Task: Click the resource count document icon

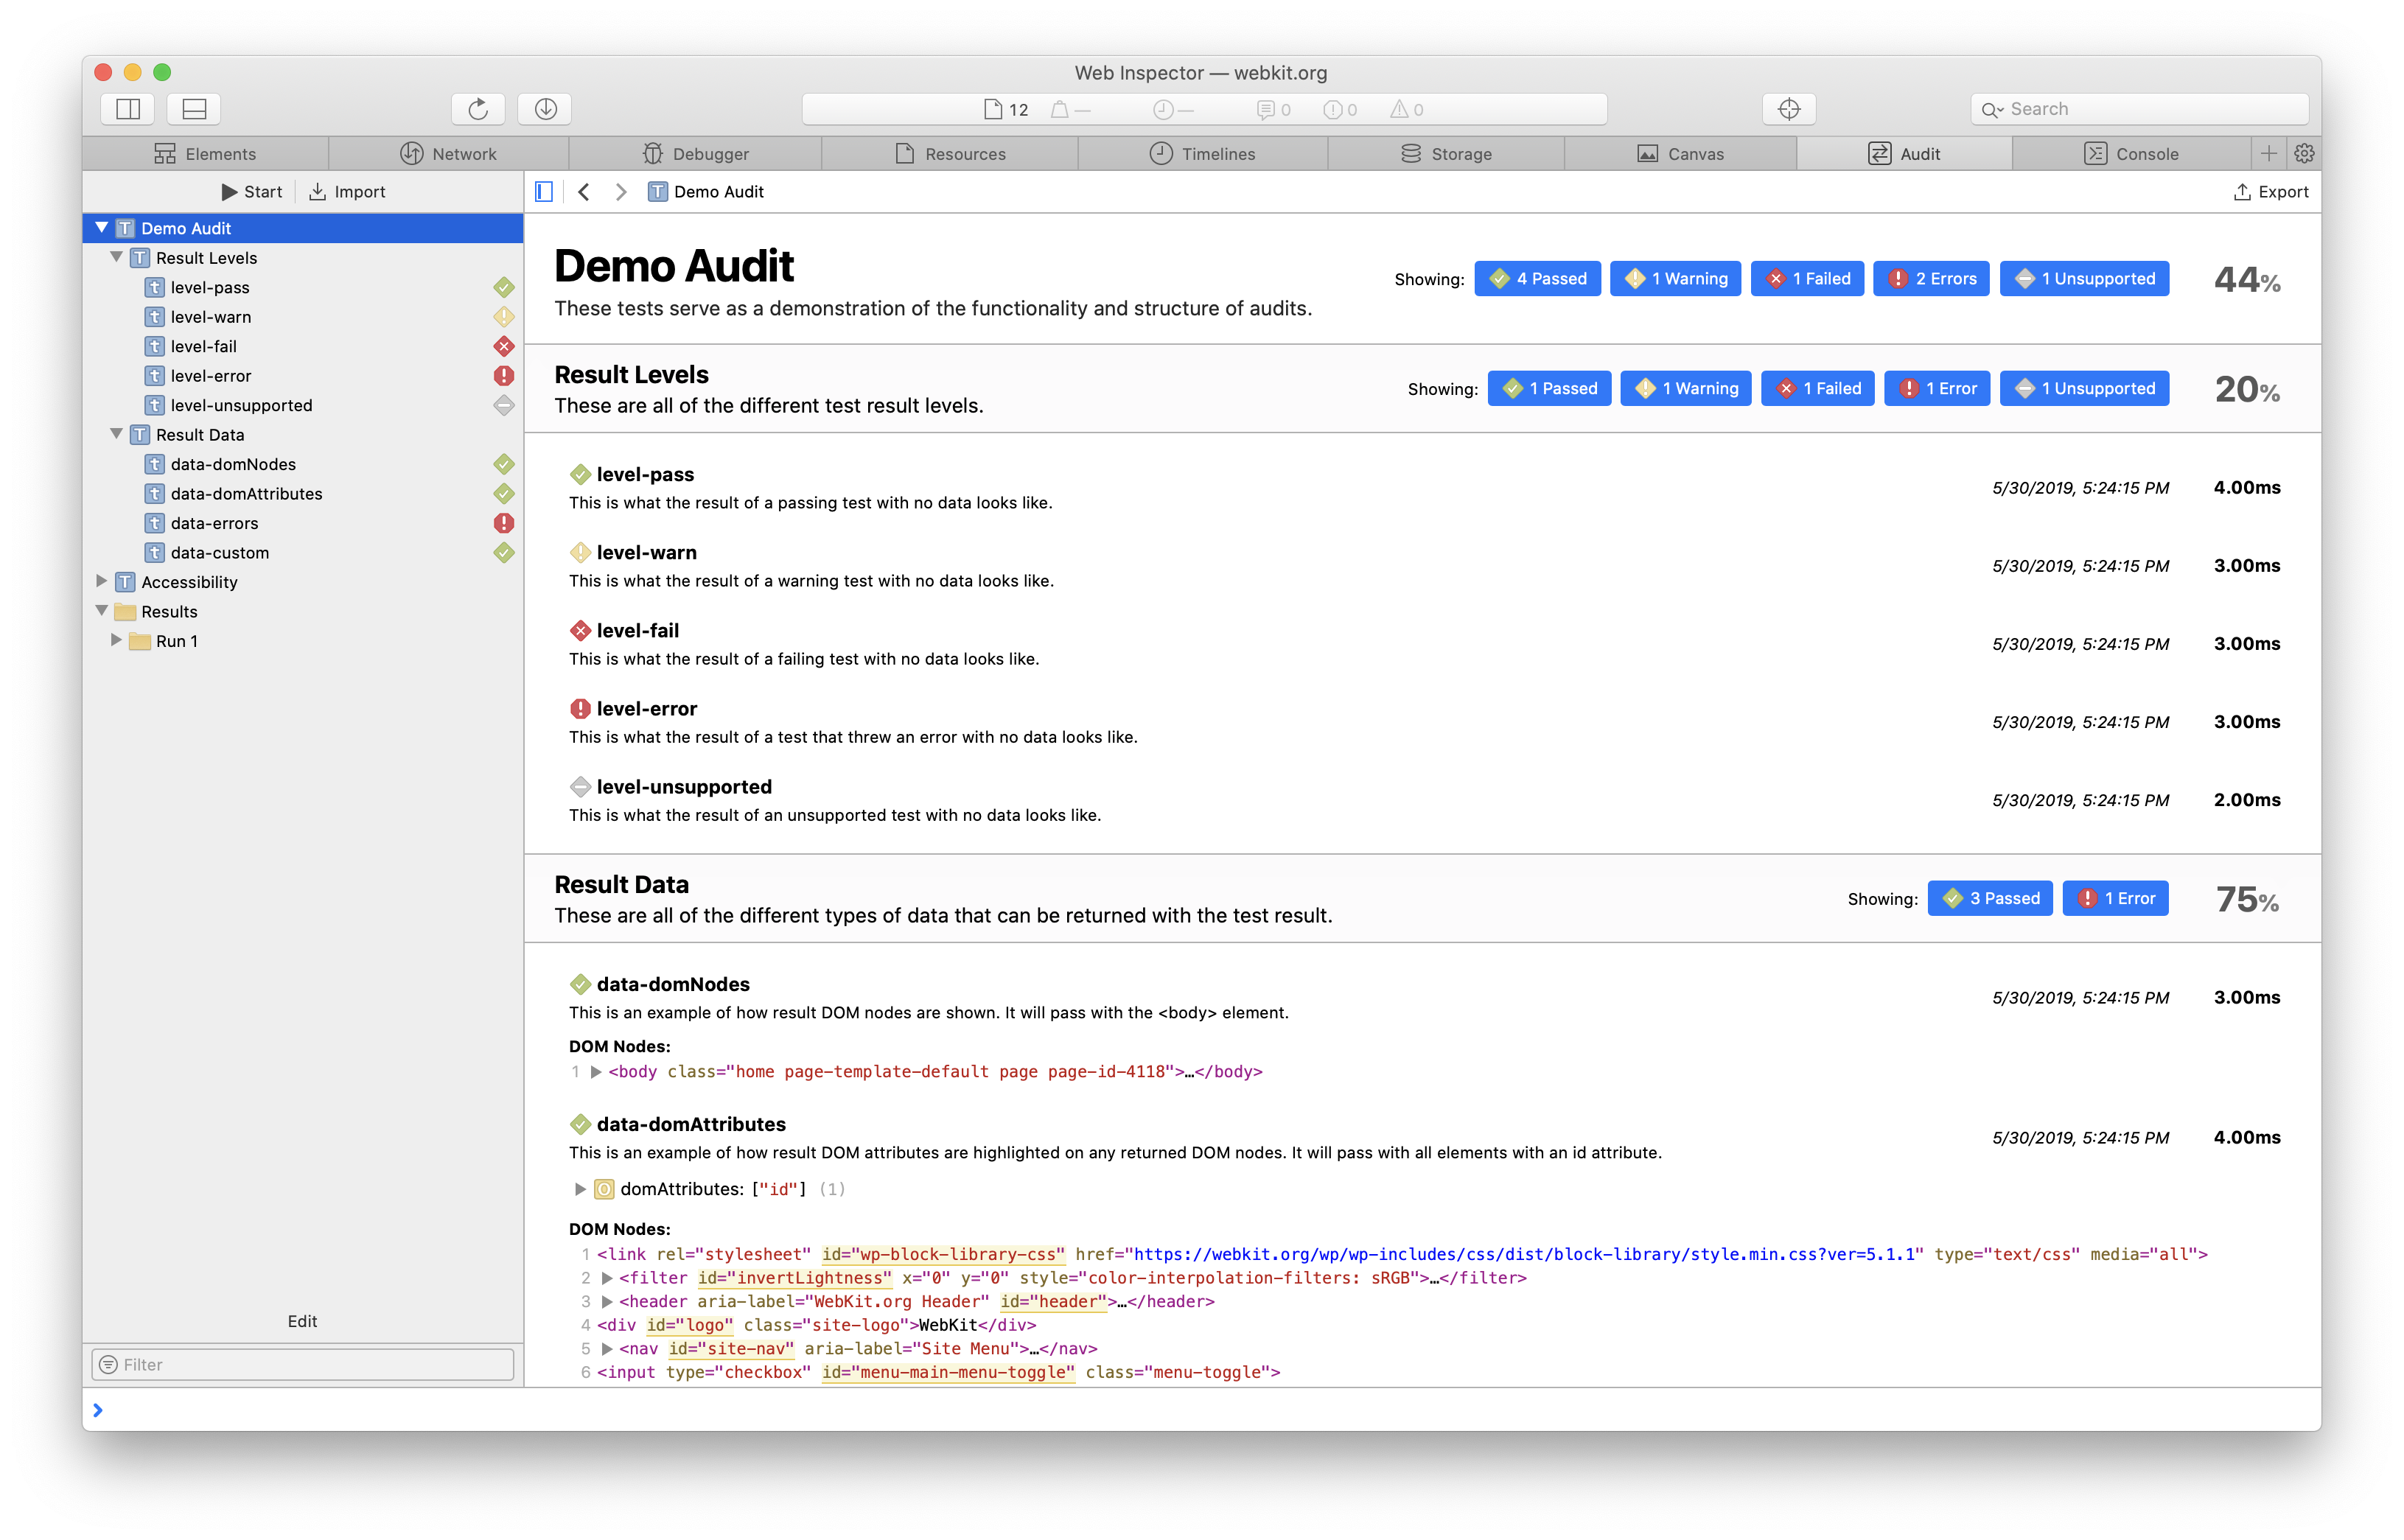Action: point(993,109)
